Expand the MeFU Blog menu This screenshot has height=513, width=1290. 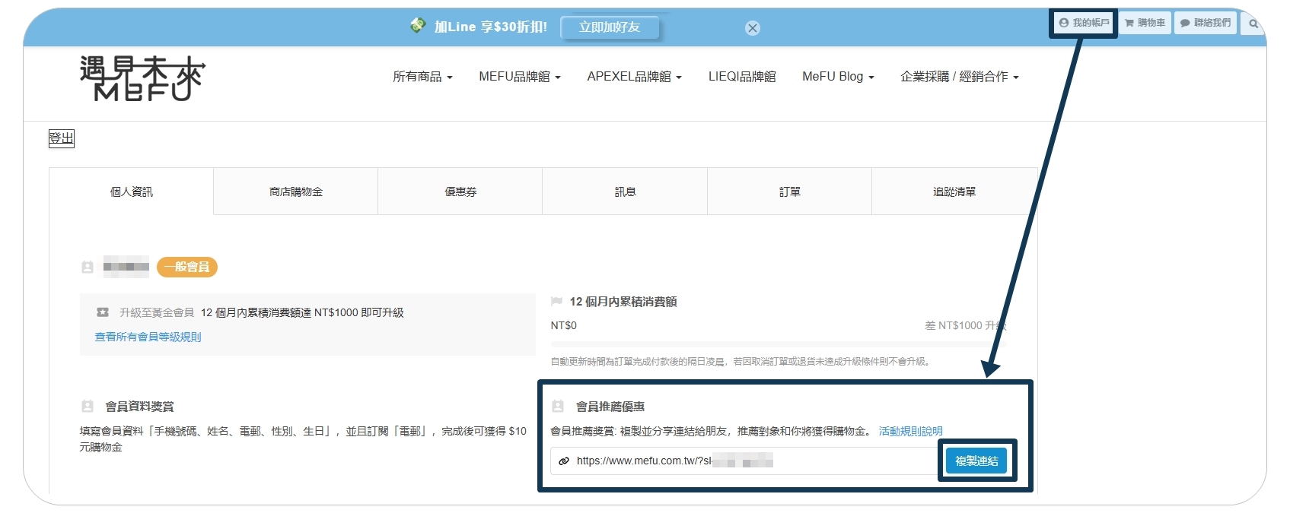838,77
